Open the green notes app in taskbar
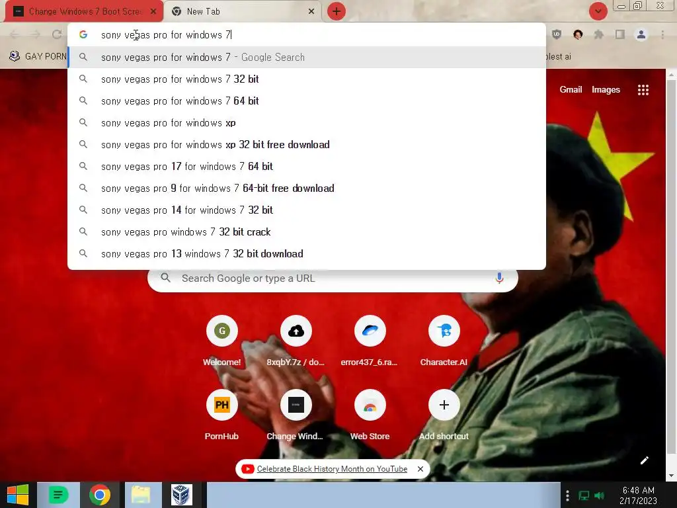Screen dimensions: 677x508 pos(58,495)
